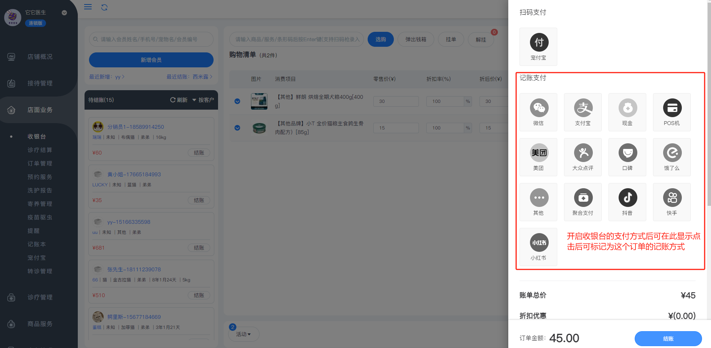Viewport: 711px width, 348px height.
Task: Click the 选购 button
Action: point(381,39)
